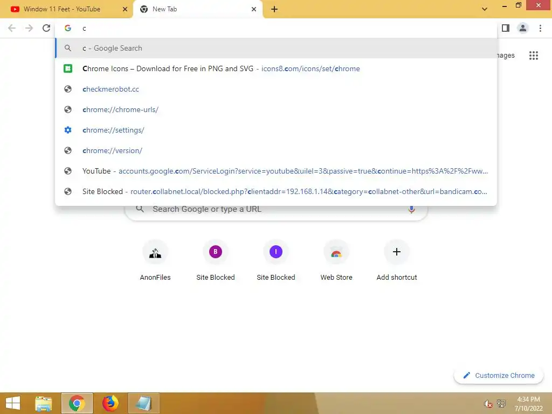The image size is (552, 414).
Task: Open the Web Store shortcut
Action: point(336,260)
